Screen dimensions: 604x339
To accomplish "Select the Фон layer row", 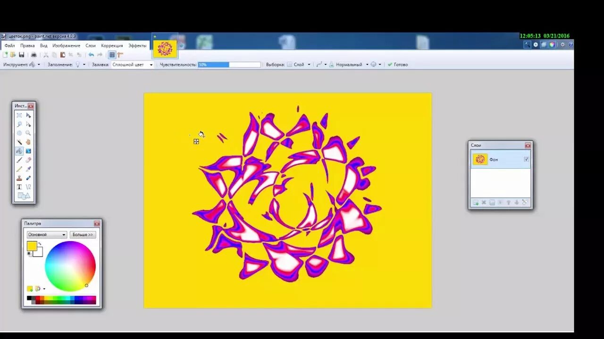I will (500, 159).
